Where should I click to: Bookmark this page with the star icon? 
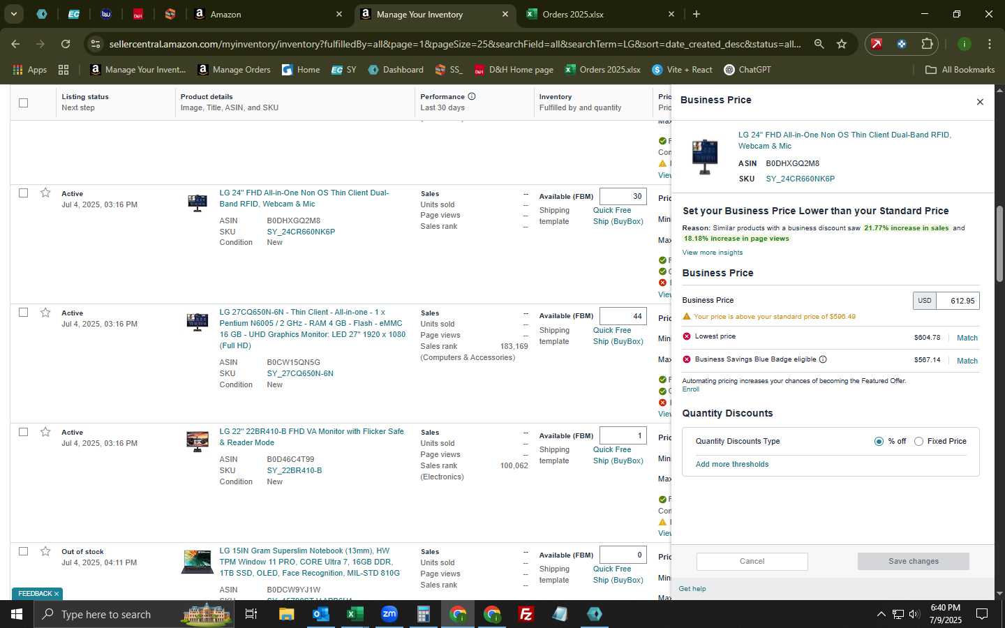click(x=842, y=44)
